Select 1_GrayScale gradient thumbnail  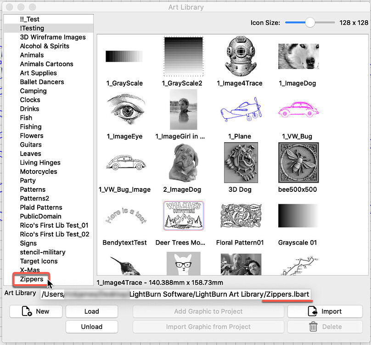[124, 57]
